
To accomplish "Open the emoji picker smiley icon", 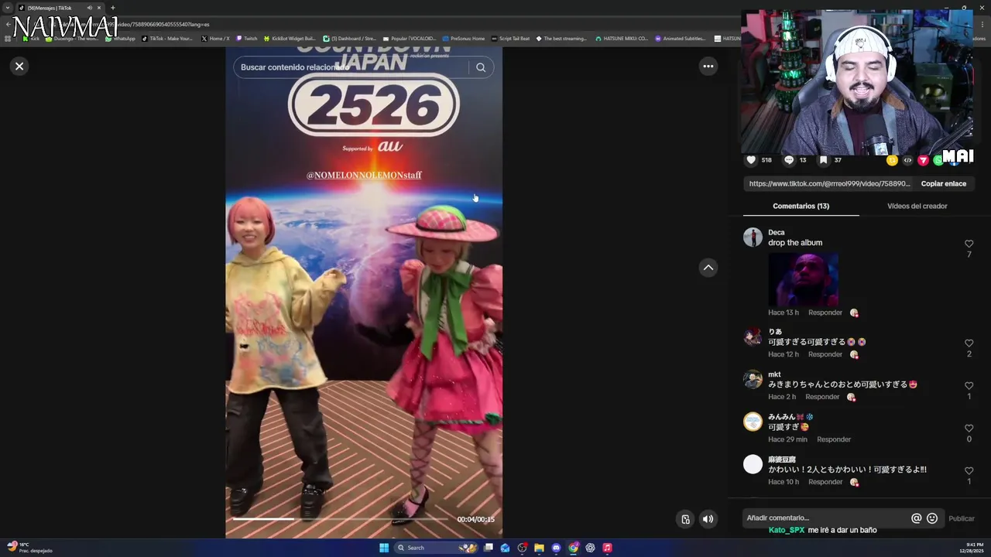I will [932, 518].
